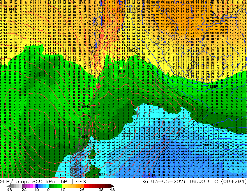The image size is (247, 191).
Task: Click the -22 label on temperature legend
Action: [x=23, y=189]
